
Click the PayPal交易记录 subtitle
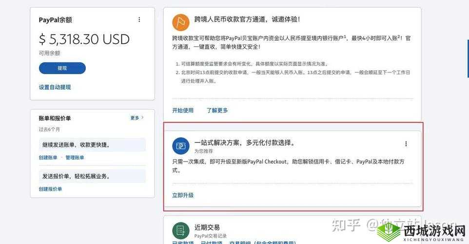211,236
